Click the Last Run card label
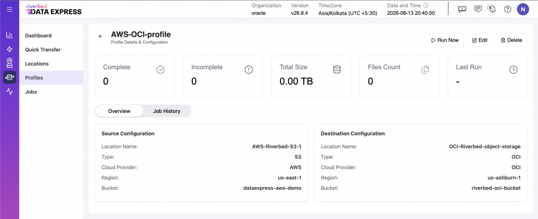 point(469,67)
